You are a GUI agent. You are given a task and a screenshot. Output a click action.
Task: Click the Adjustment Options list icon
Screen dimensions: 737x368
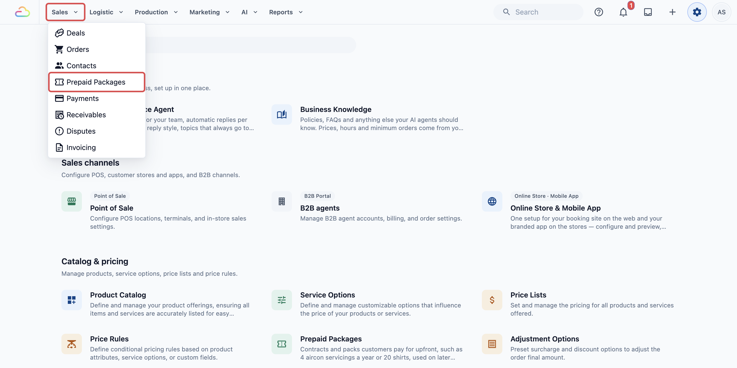[x=492, y=344]
